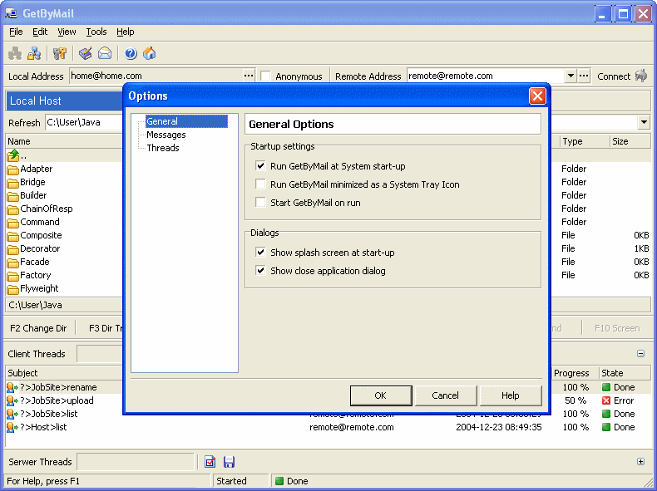Click the Flyweight folder icon
The image size is (657, 491).
pyautogui.click(x=13, y=289)
